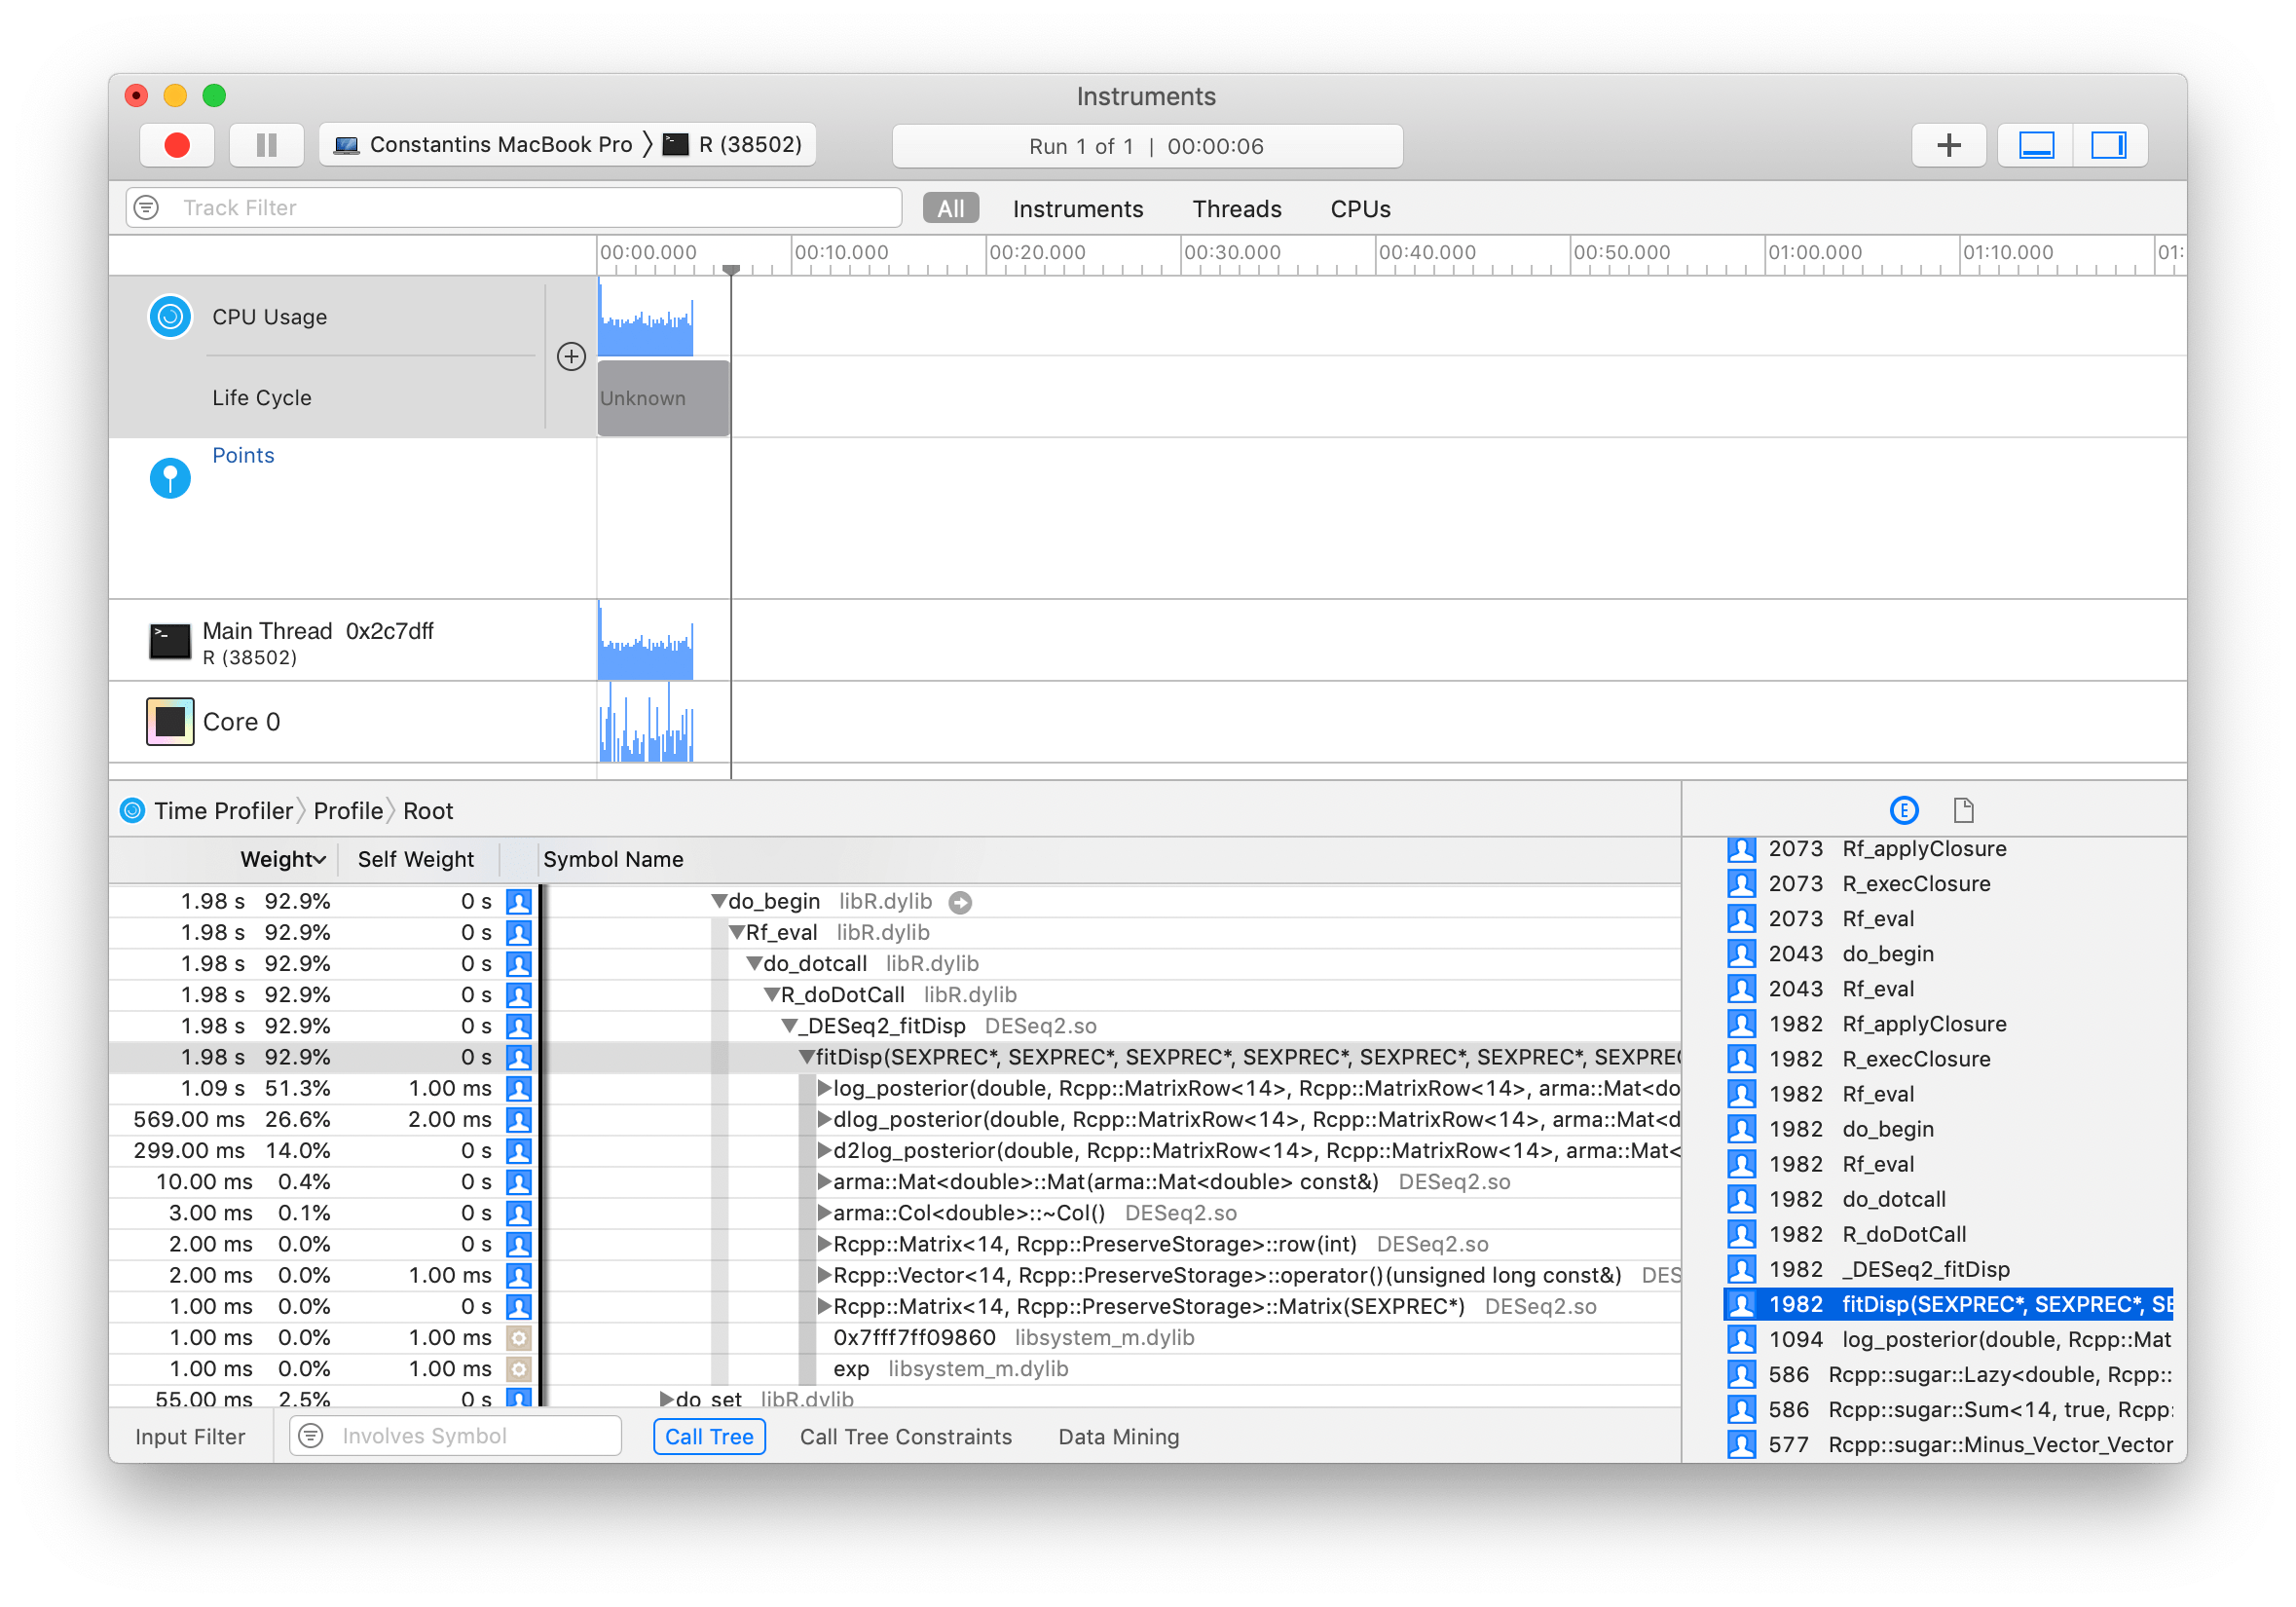Expand CPU Usage track with the + button
The height and width of the screenshot is (1607, 2296).
(571, 356)
